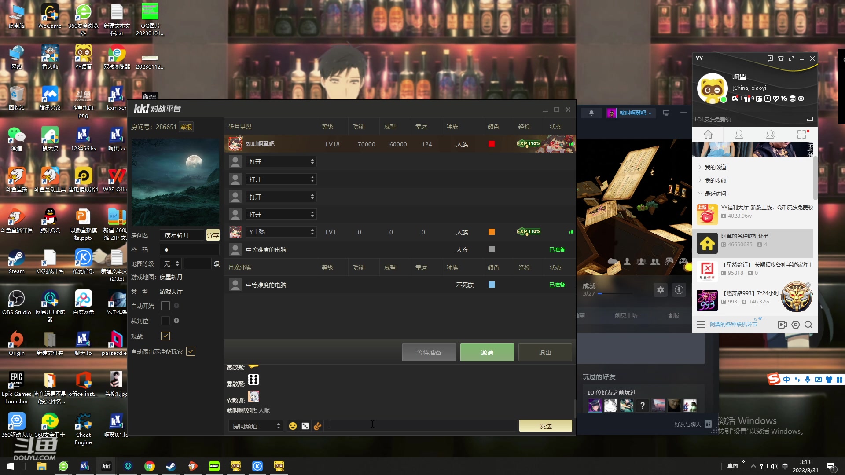Click the 邀请 green button in room
Image resolution: width=845 pixels, height=475 pixels.
coord(487,352)
